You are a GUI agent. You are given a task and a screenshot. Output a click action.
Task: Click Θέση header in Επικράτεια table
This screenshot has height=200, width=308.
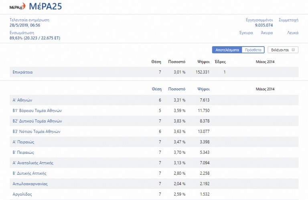pyautogui.click(x=156, y=62)
